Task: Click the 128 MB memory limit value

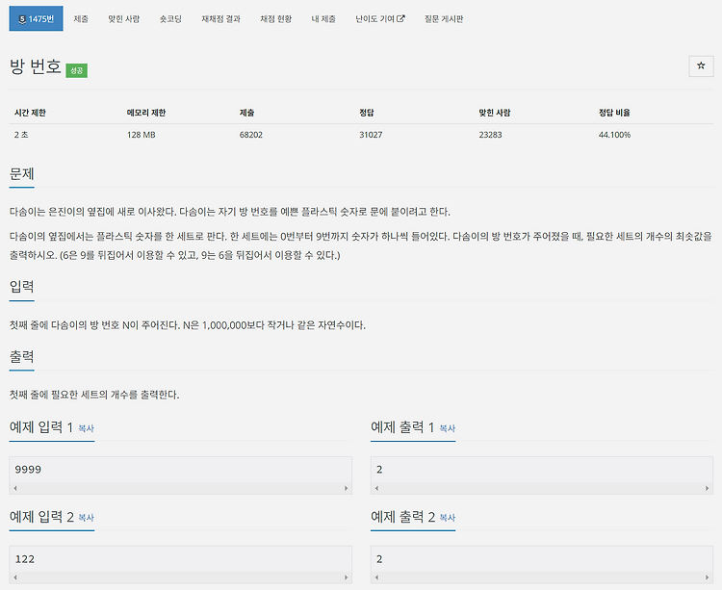Action: click(x=142, y=135)
